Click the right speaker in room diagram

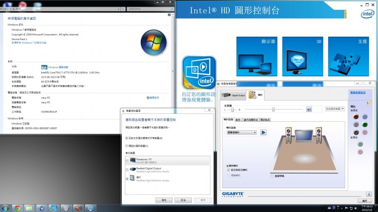[x=318, y=135]
